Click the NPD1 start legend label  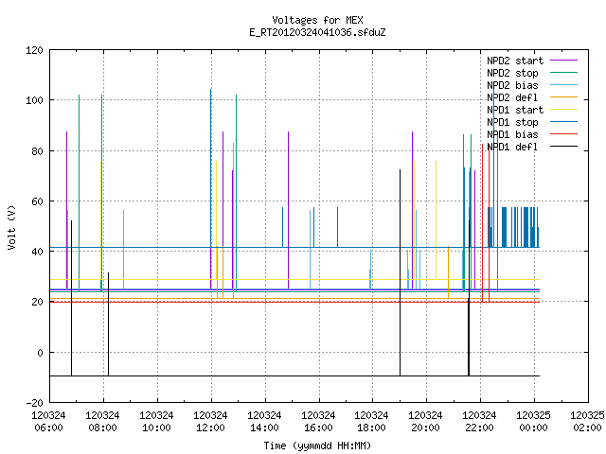point(515,110)
